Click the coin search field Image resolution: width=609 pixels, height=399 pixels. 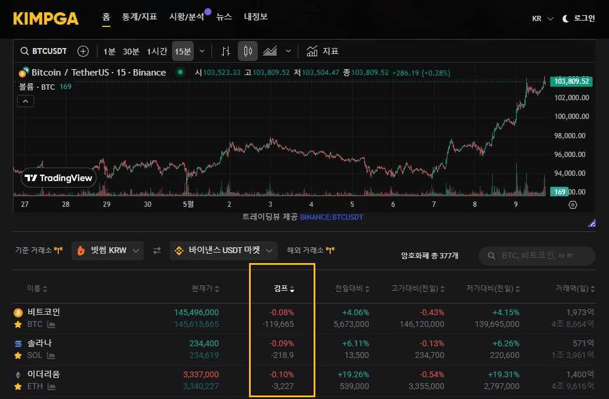[x=537, y=255]
